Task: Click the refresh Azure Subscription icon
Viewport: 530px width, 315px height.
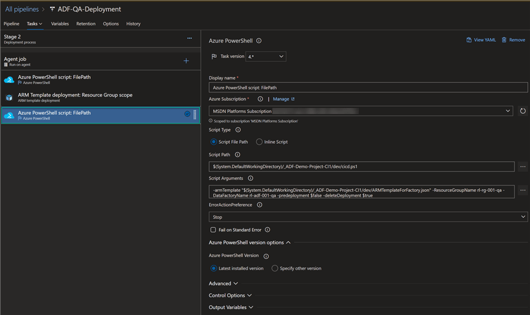Action: point(522,111)
